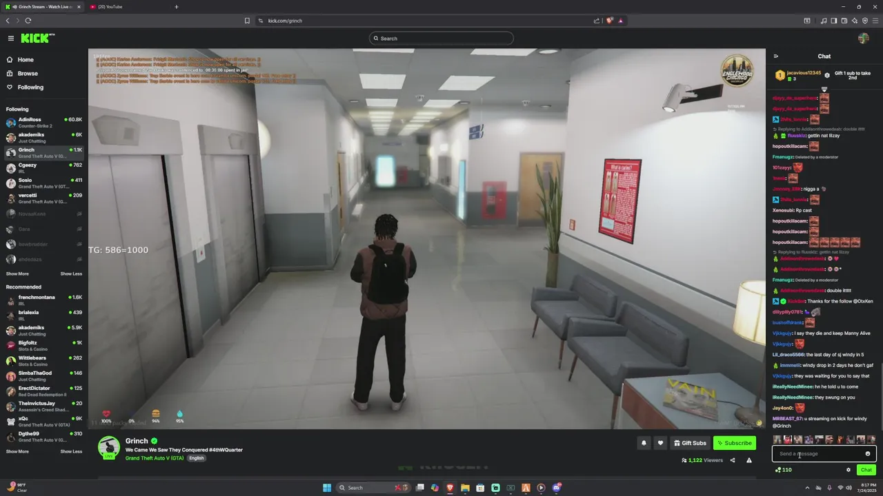
Task: Open Sosio channel in the sidebar
Action: click(x=44, y=183)
